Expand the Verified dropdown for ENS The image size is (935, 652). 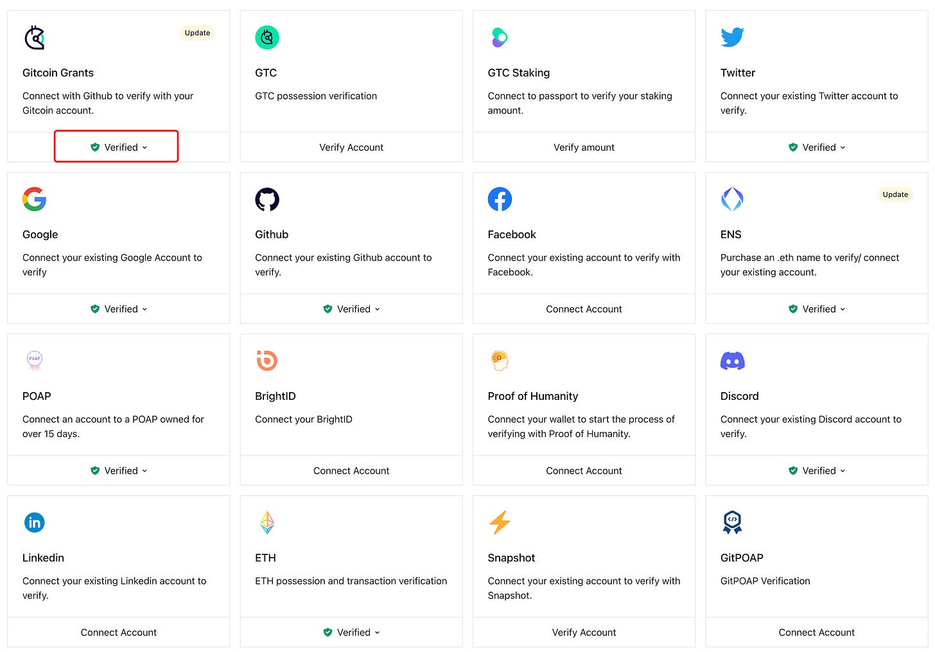tap(817, 309)
